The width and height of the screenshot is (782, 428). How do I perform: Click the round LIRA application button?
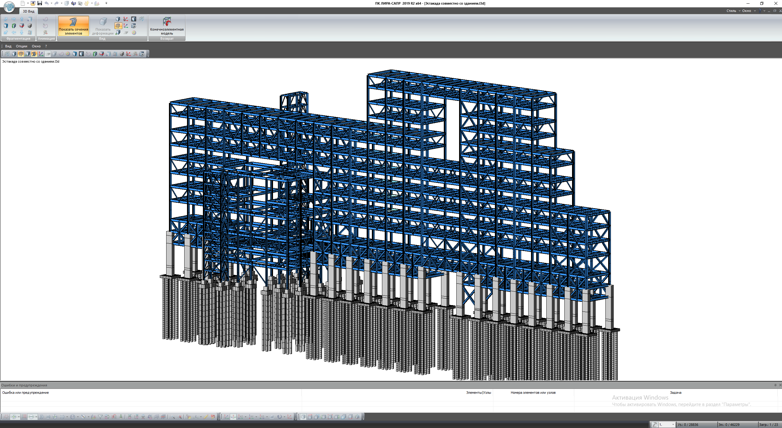(9, 7)
